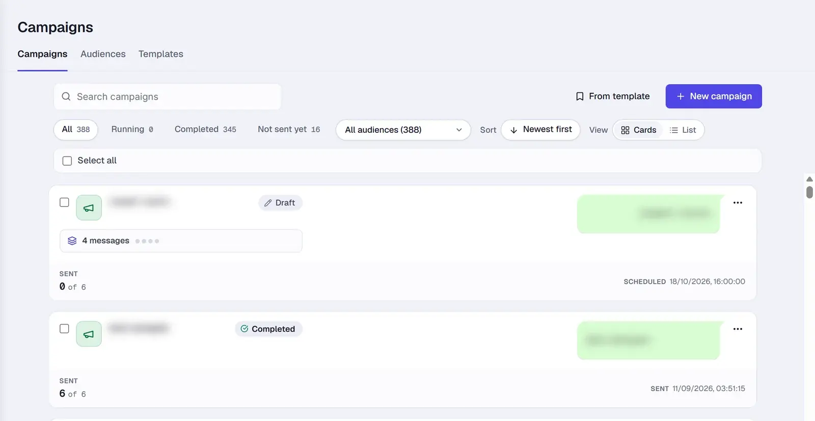
Task: Switch to the Templates tab
Action: pos(161,54)
